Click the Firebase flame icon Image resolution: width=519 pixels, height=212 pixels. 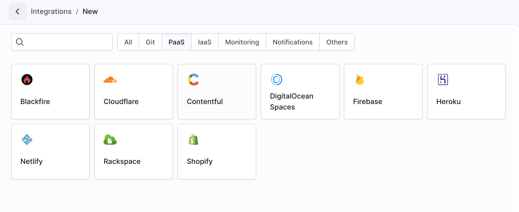click(x=360, y=80)
